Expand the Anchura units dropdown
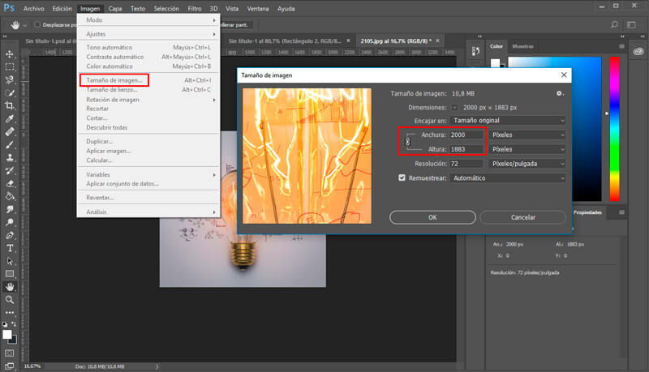This screenshot has width=649, height=372. (527, 135)
